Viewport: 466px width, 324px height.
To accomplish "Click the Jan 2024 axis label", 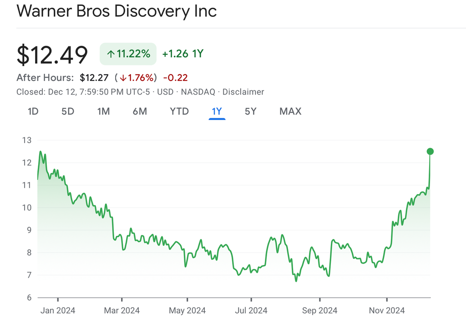I will (58, 311).
